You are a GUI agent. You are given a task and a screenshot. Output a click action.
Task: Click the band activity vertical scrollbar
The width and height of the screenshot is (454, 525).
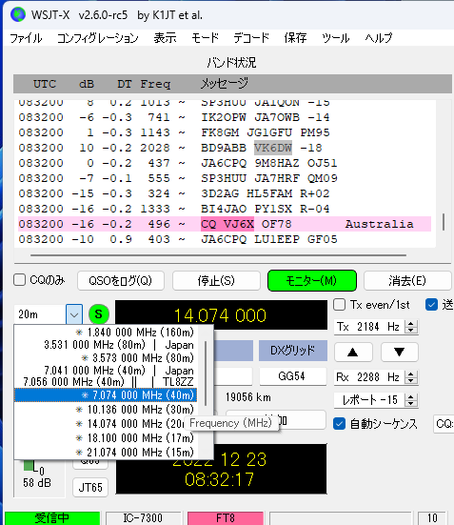click(x=444, y=222)
